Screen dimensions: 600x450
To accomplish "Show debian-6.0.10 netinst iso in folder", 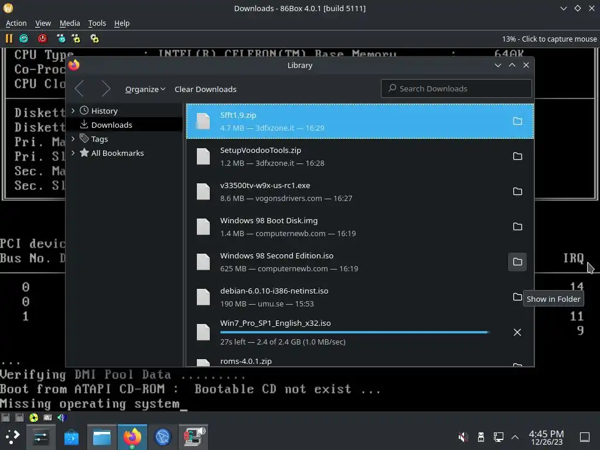I will pos(517,297).
